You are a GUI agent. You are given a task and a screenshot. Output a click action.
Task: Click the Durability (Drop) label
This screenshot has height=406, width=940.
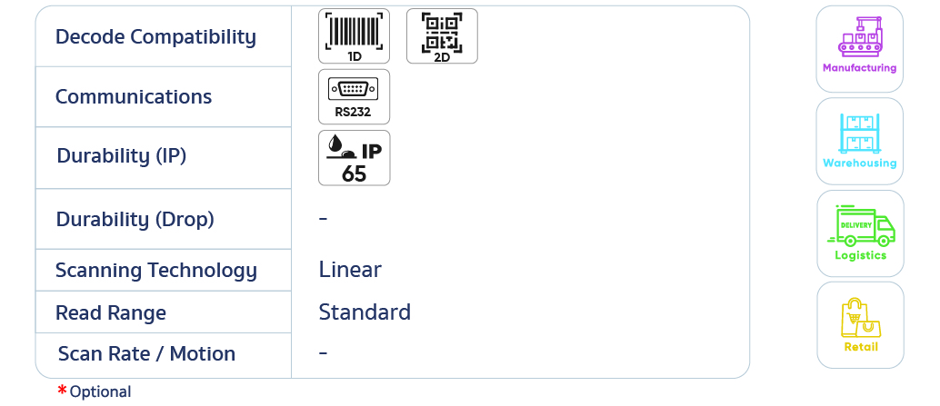click(135, 220)
